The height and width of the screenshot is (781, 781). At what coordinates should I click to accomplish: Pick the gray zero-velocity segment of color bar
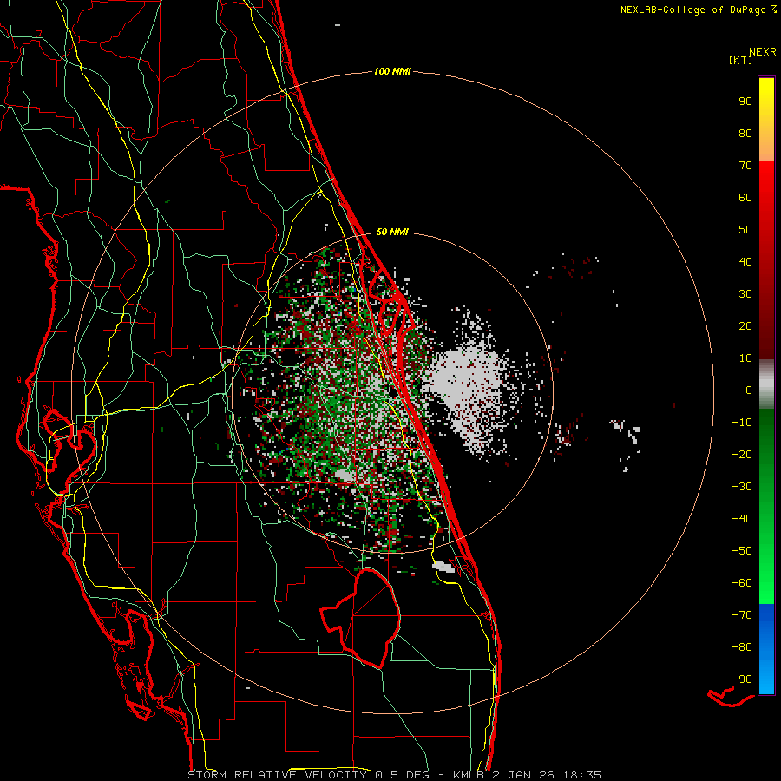[x=766, y=384]
